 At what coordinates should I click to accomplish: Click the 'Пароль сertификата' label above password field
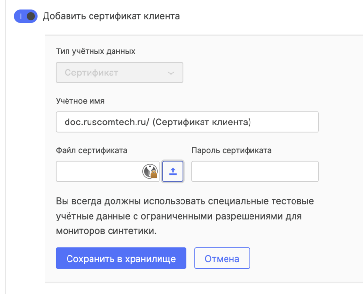(x=231, y=150)
